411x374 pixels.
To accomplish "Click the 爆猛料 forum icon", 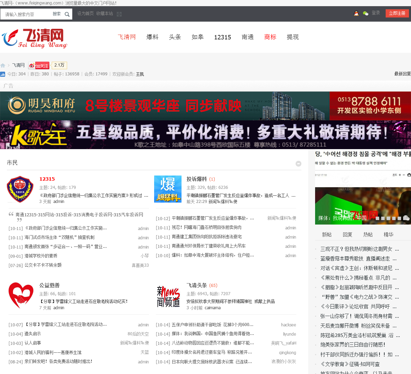I will 168,189.
